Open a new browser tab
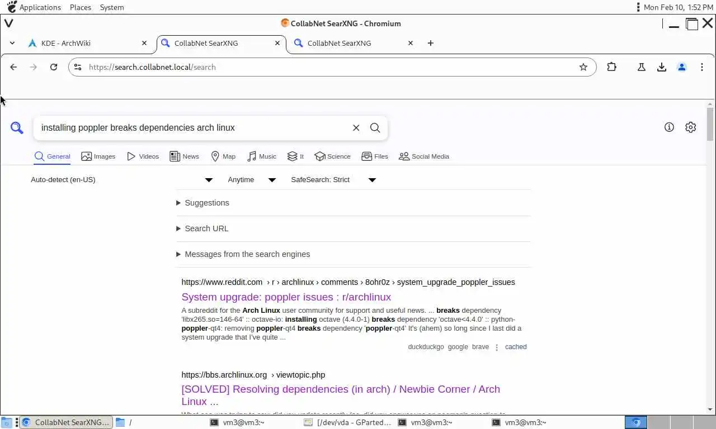 click(430, 43)
